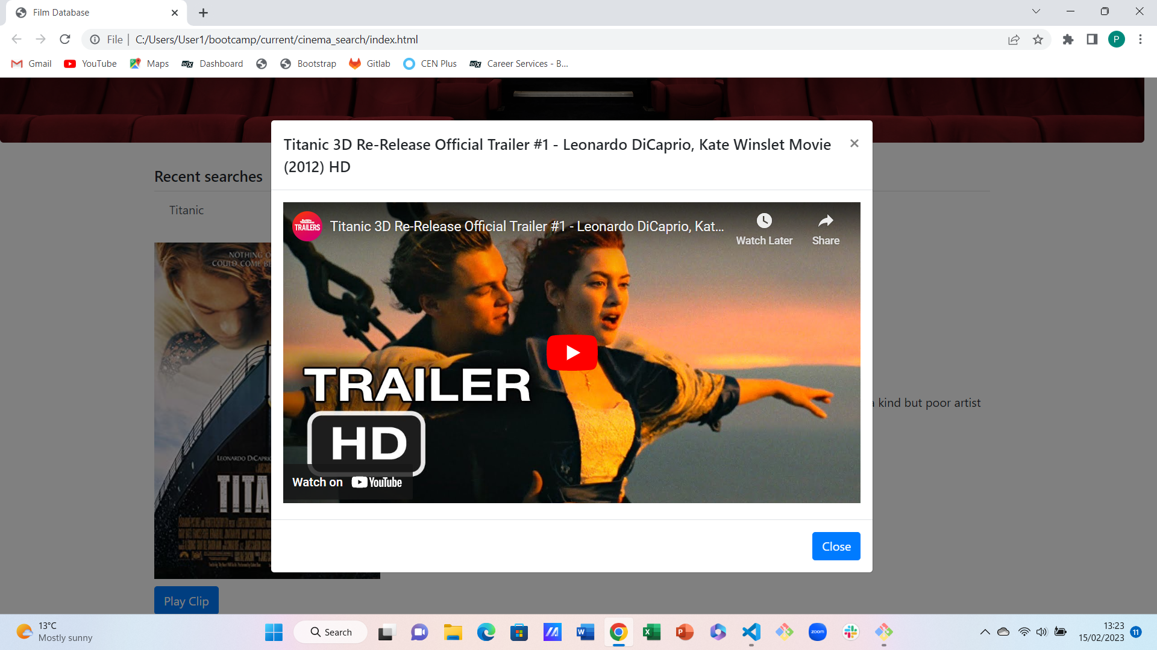The image size is (1157, 650).
Task: Toggle the browser side panel
Action: click(1092, 40)
